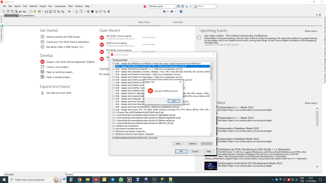
Task: Open the File menu
Action: 4,6
